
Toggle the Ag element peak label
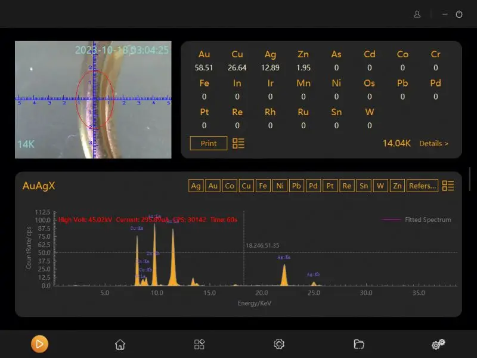click(196, 186)
